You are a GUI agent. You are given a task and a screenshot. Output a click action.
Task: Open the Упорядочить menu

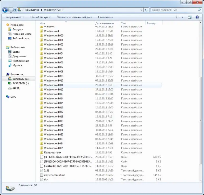click(15, 17)
